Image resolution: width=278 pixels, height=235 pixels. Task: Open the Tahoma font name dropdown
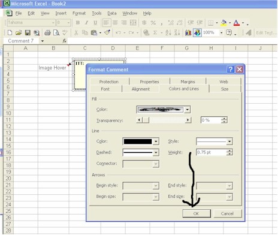[x=53, y=23]
